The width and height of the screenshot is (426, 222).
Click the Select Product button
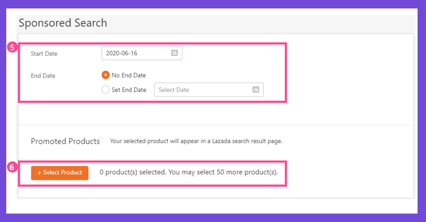click(60, 173)
